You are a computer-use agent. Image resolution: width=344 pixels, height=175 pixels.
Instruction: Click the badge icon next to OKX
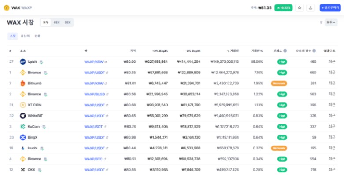[x=40, y=170]
